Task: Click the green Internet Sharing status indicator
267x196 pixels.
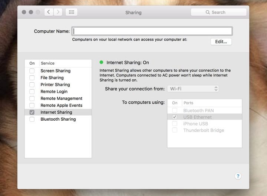Action: coord(102,63)
